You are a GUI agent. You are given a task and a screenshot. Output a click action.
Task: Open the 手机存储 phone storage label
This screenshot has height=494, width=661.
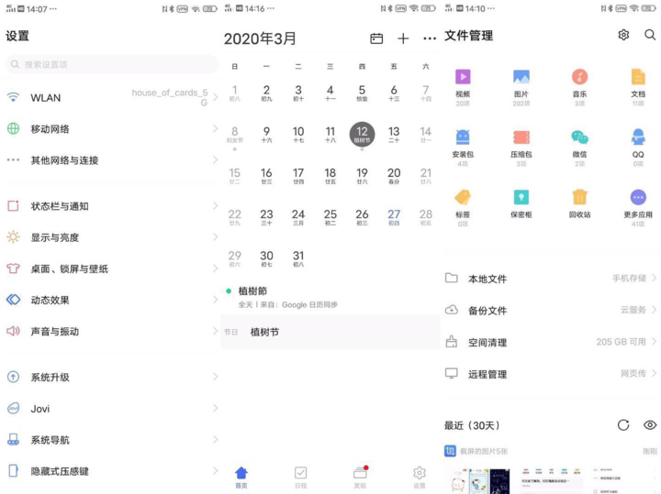(x=629, y=278)
